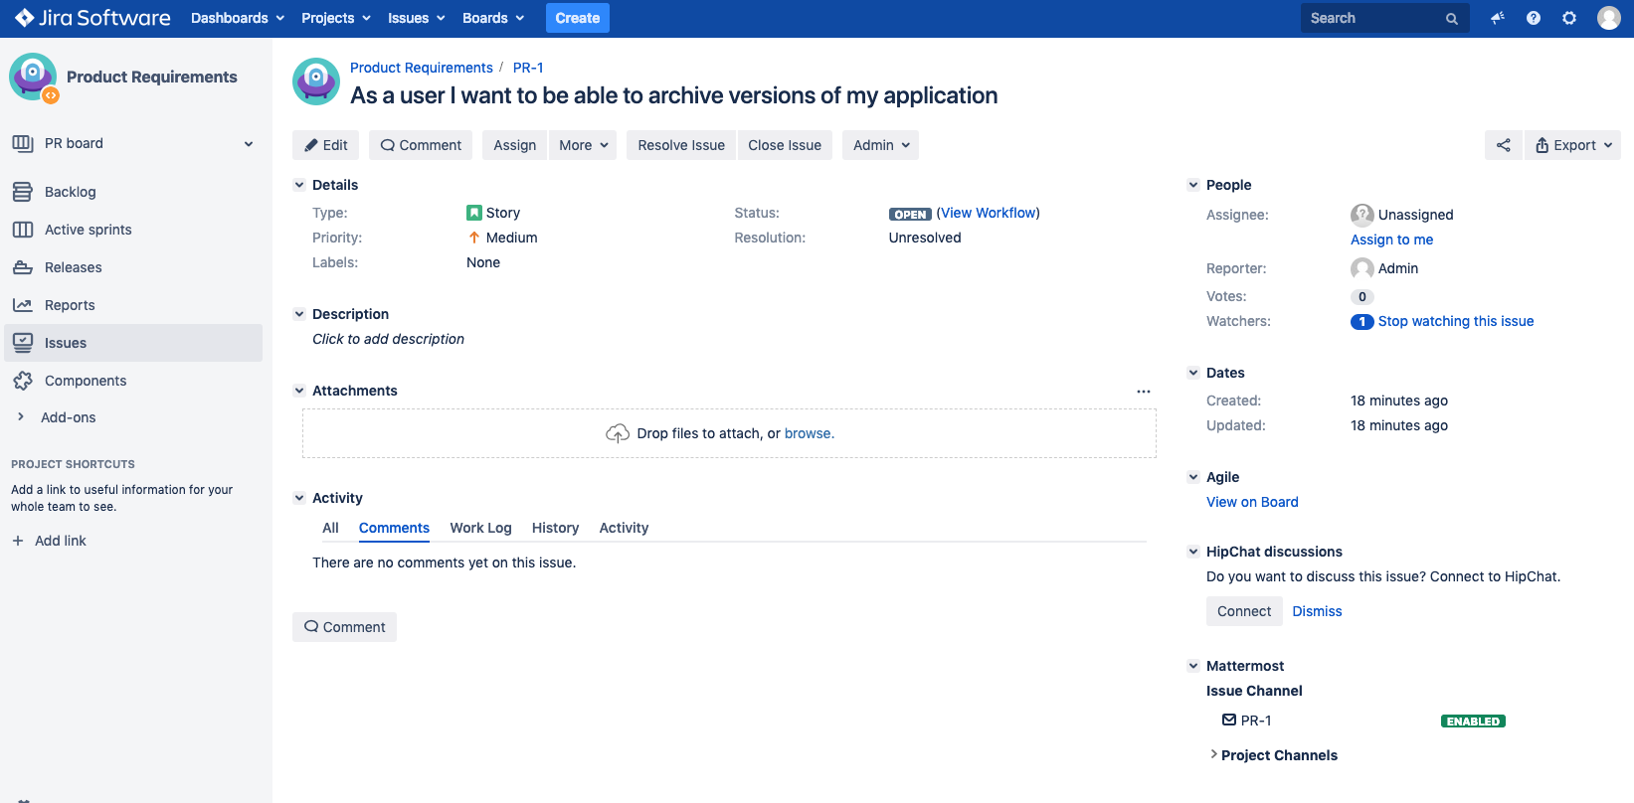
Task: Open Reports from the sidebar
Action: coord(70,305)
